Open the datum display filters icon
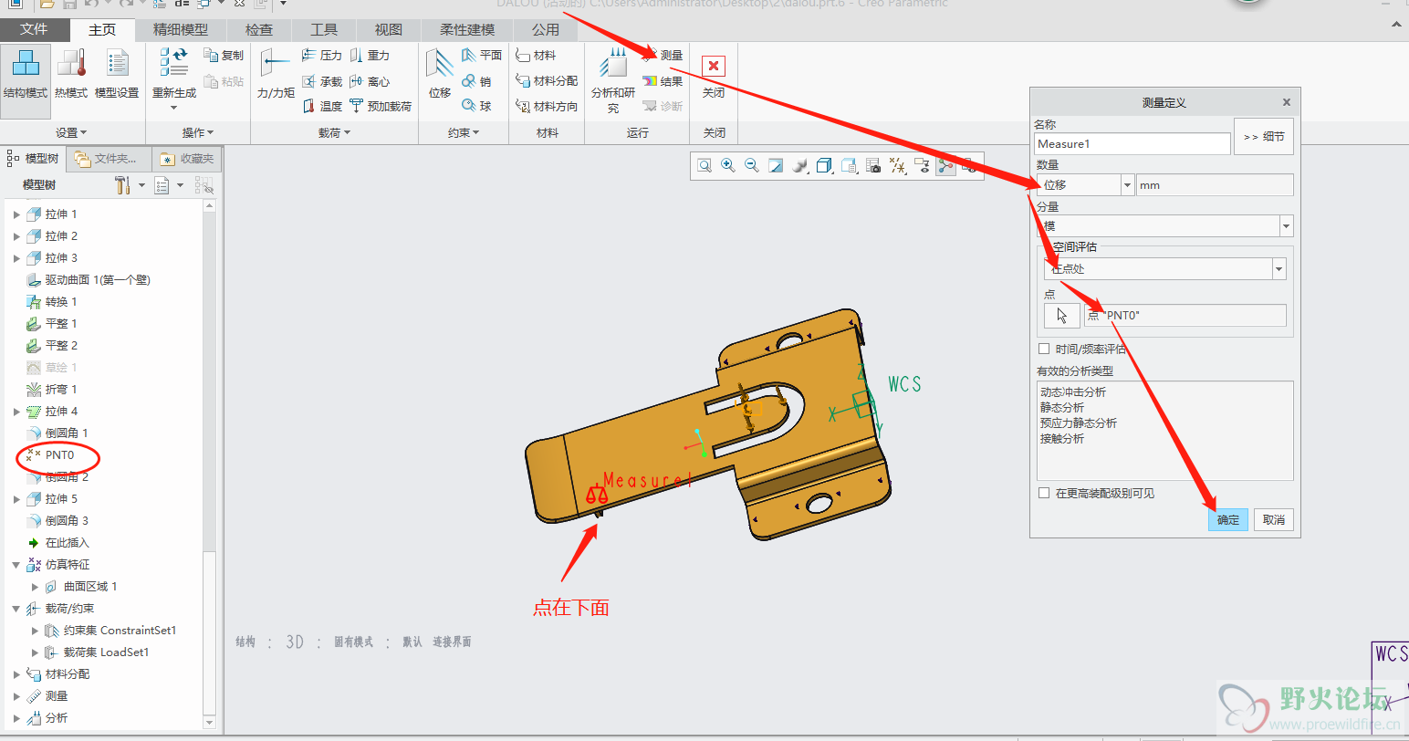Viewport: 1409px width, 741px height. pyautogui.click(x=898, y=166)
